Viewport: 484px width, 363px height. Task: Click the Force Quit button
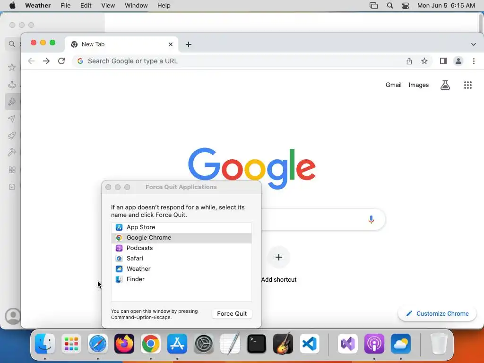[x=232, y=314]
